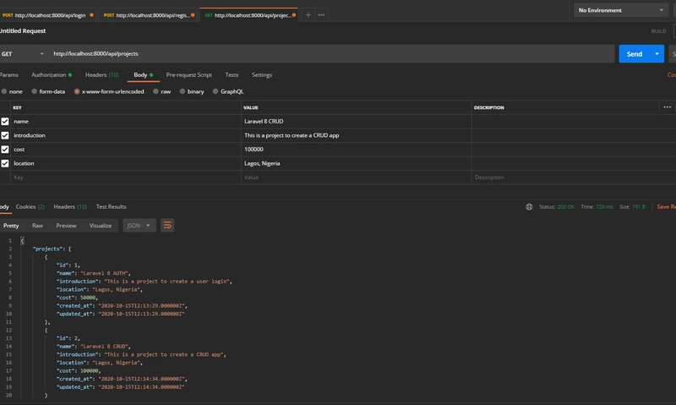Open the response Headers (10) tab
Screen dimensions: 676x405
(70, 206)
